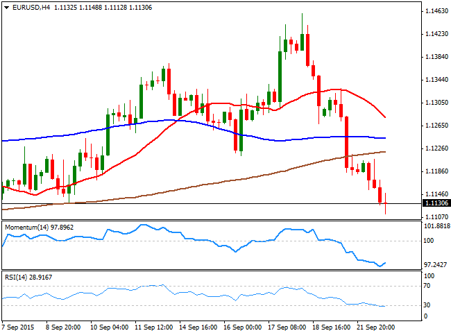Click the 1.12260 price axis label

(436, 148)
